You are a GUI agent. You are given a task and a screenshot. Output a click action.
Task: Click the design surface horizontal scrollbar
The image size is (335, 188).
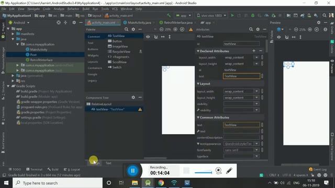point(155,158)
